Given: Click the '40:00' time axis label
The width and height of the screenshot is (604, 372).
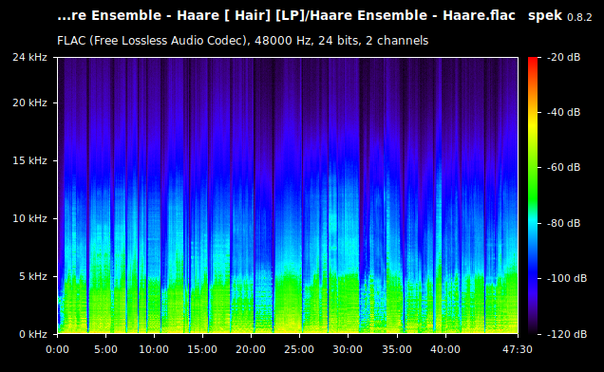Looking at the screenshot, I should (445, 349).
